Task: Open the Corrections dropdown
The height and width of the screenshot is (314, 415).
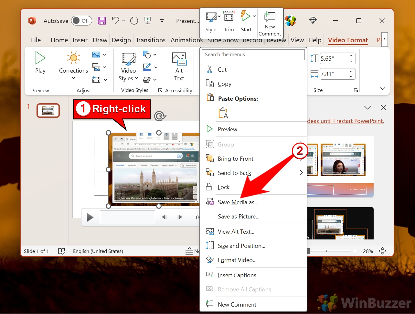Action: point(73,66)
